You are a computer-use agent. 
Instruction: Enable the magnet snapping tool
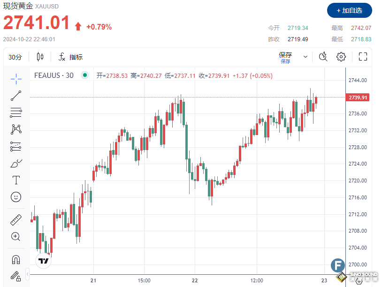pos(16,259)
